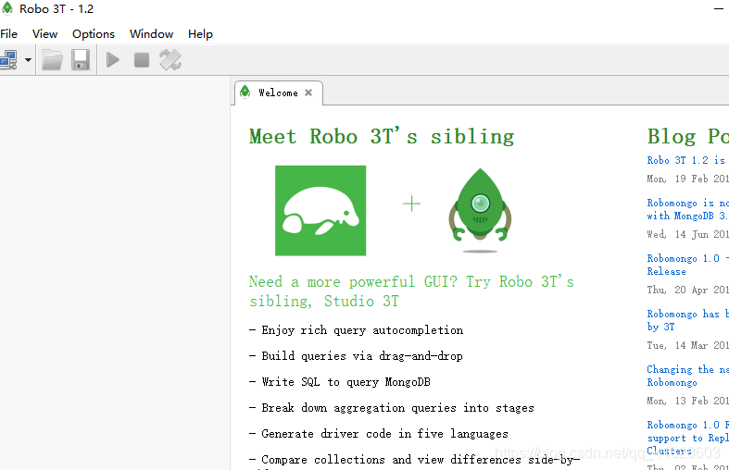Open the Options menu
The height and width of the screenshot is (470, 729).
coord(94,34)
